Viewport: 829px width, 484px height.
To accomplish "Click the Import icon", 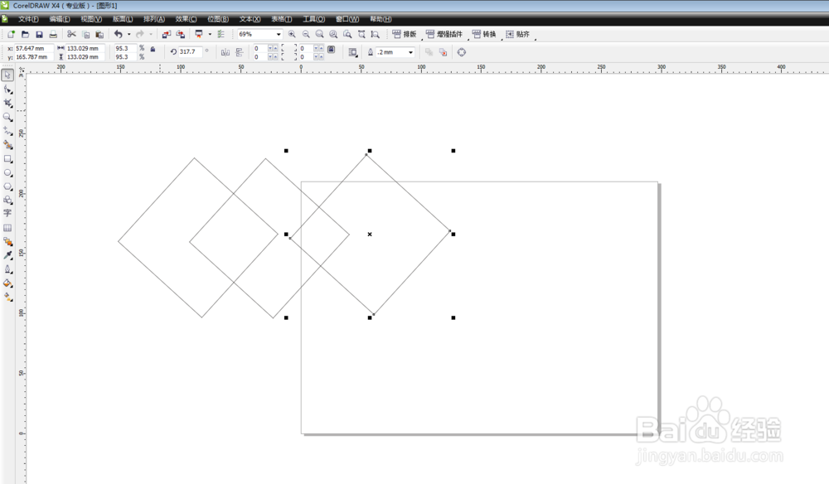I will click(166, 34).
